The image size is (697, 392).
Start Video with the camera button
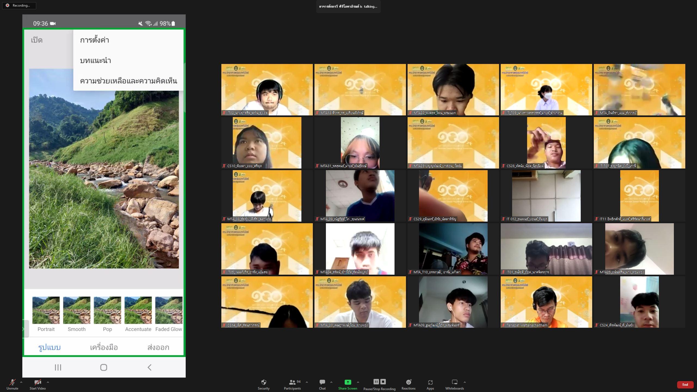(x=38, y=384)
